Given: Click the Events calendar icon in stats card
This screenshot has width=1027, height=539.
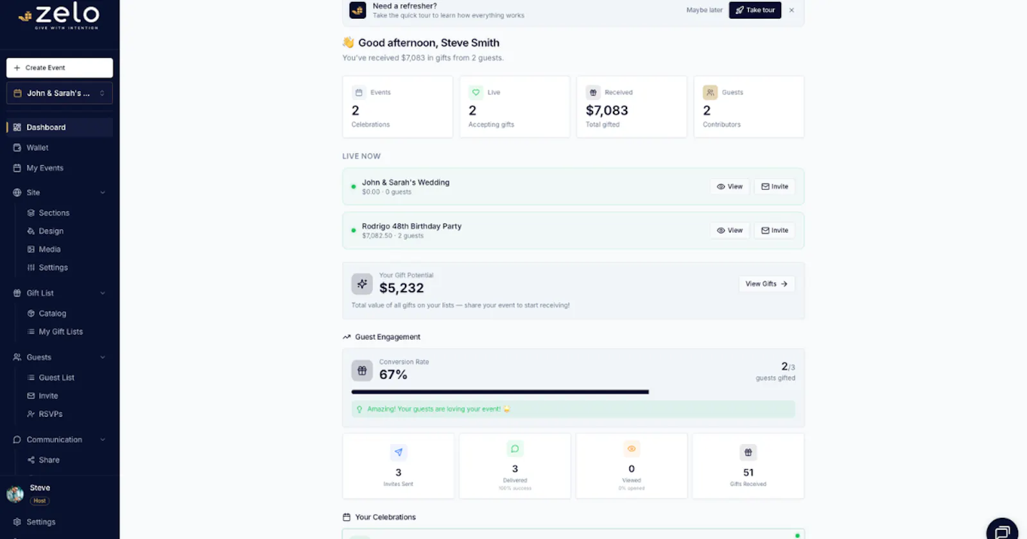Looking at the screenshot, I should click(x=359, y=92).
